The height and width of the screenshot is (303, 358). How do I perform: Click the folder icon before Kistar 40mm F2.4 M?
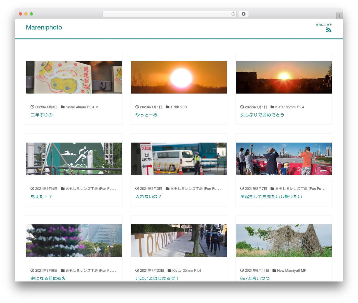63,107
